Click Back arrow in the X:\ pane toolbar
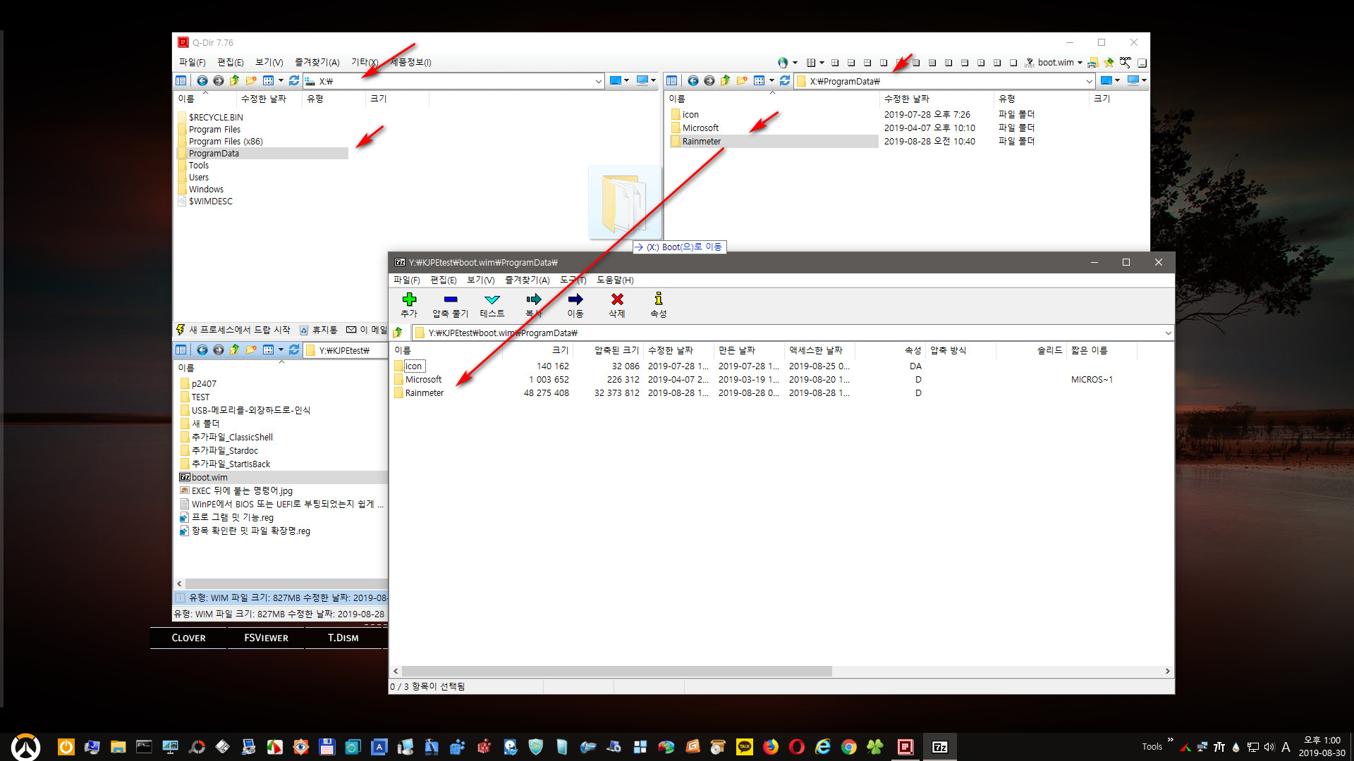Image resolution: width=1354 pixels, height=761 pixels. 202,81
